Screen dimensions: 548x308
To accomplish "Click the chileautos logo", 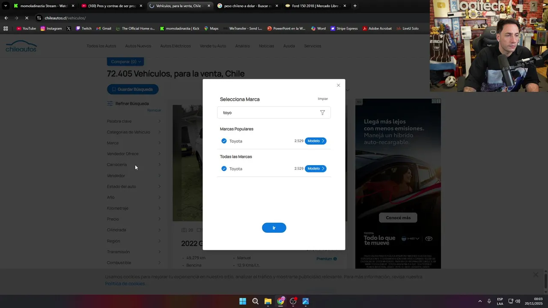I will (21, 46).
